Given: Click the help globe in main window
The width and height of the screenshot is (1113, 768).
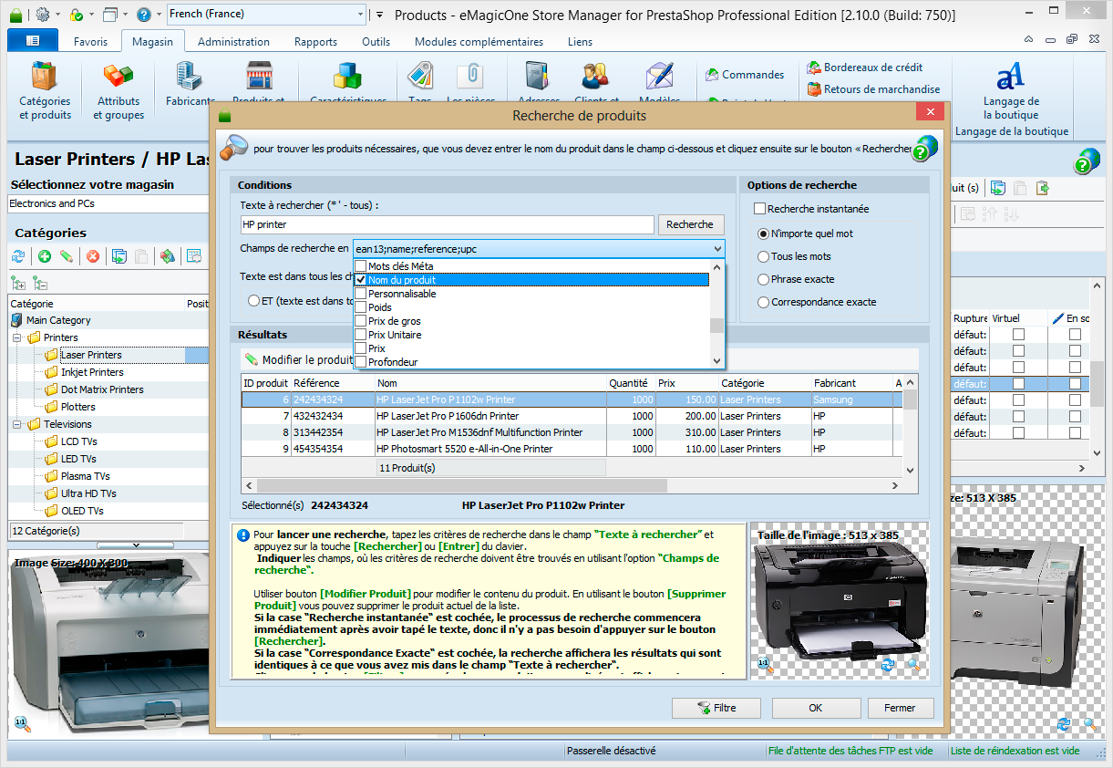Looking at the screenshot, I should click(1087, 160).
